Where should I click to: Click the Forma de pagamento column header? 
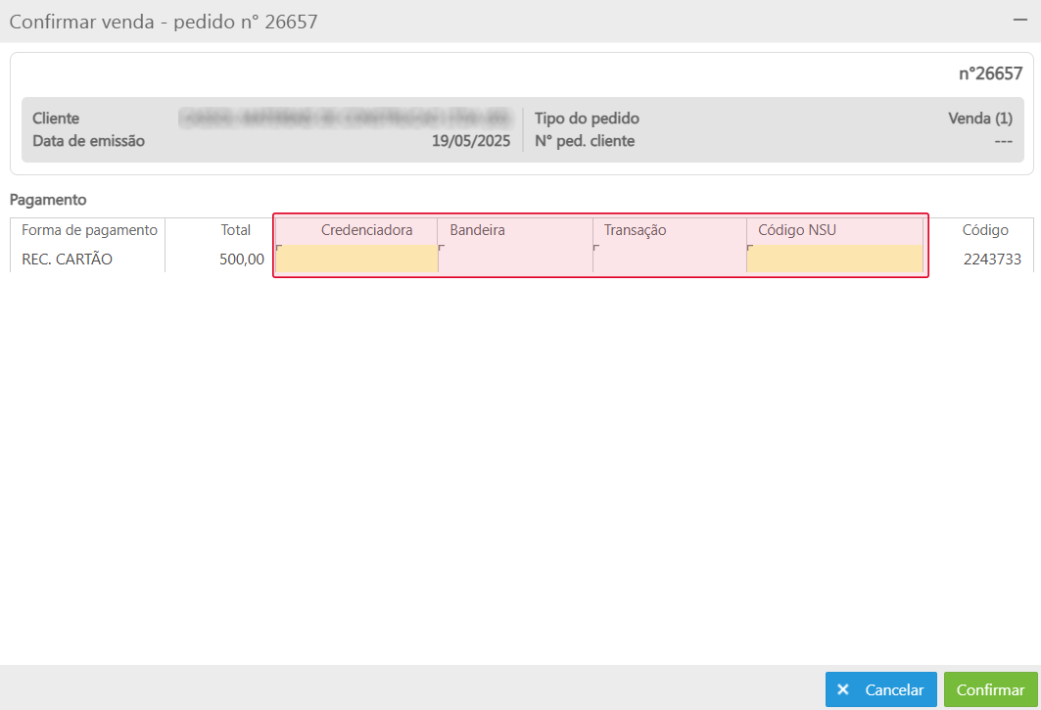click(x=89, y=230)
